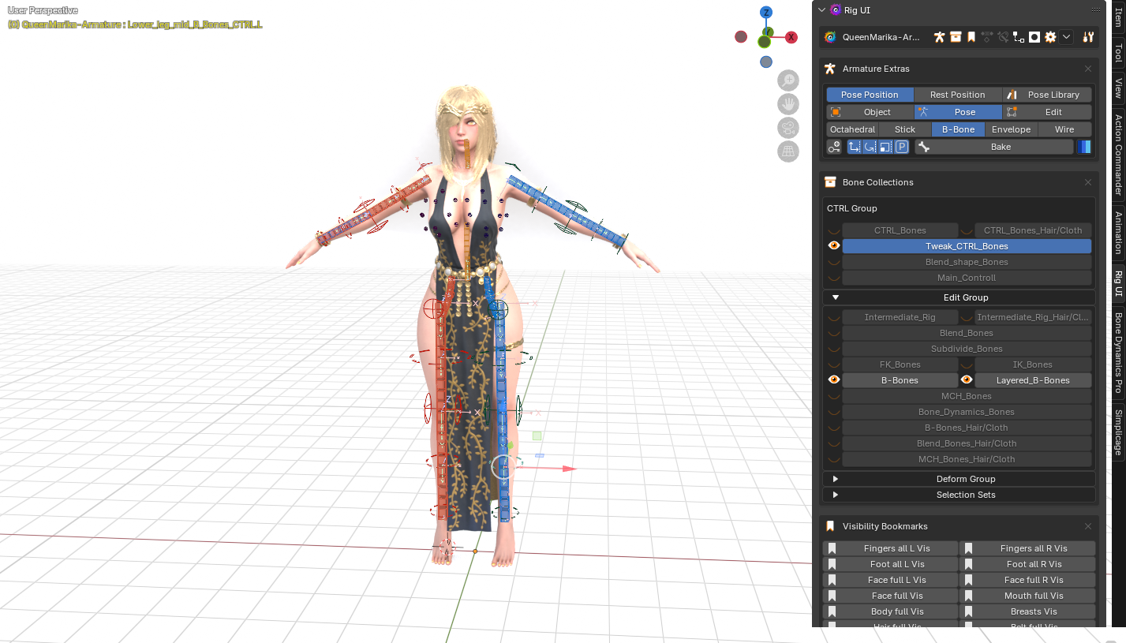
Task: Switch to Object mode
Action: (870, 112)
